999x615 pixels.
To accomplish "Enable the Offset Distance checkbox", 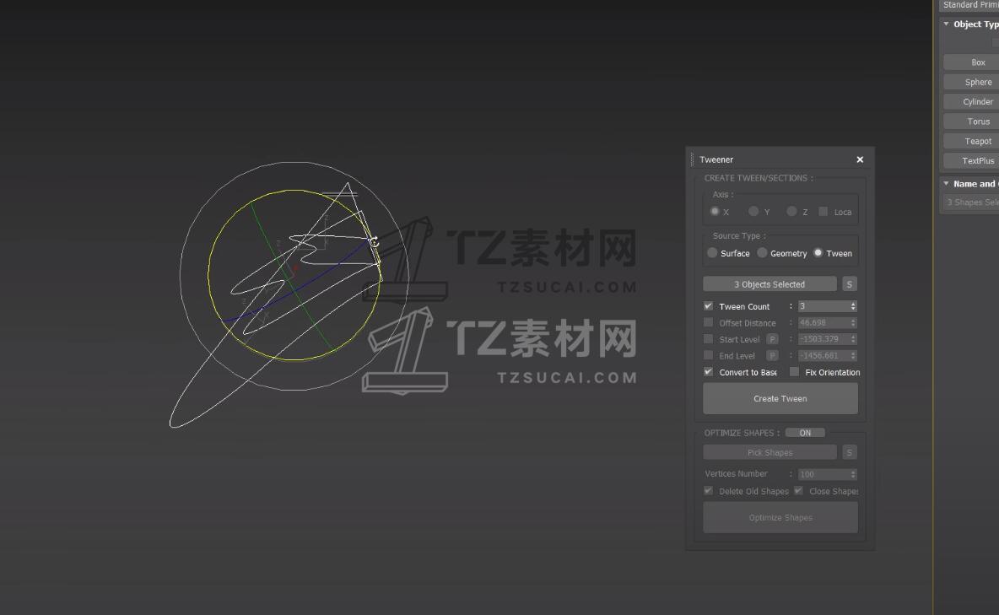I will [x=708, y=322].
